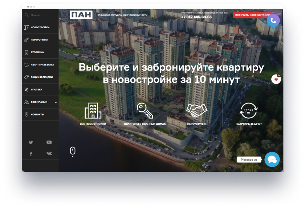
Task: Click the purple phone call button
Action: (273, 20)
